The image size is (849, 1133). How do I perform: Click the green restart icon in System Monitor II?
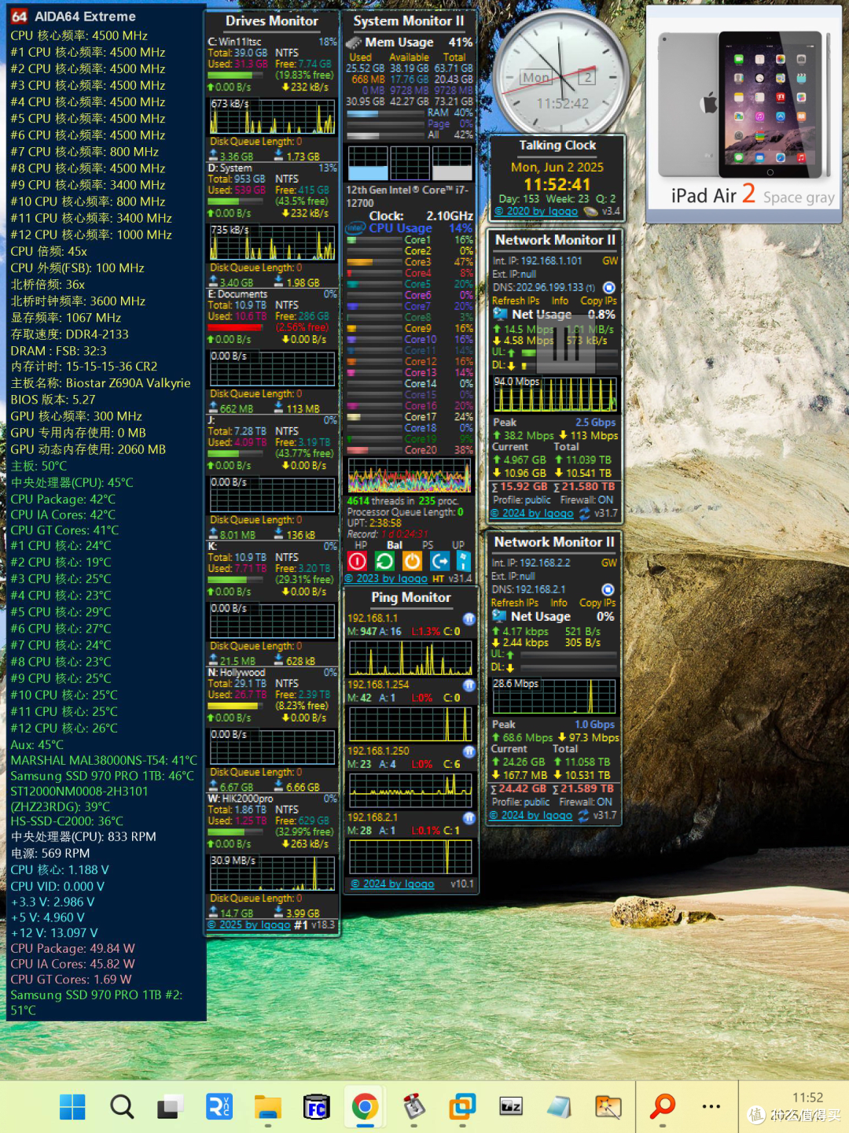[384, 560]
